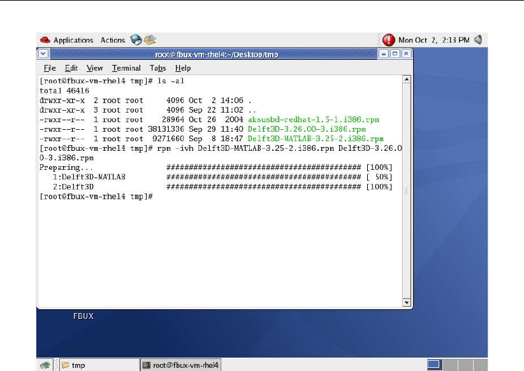
Task: Launch the web browser globe icon
Action: [136, 39]
